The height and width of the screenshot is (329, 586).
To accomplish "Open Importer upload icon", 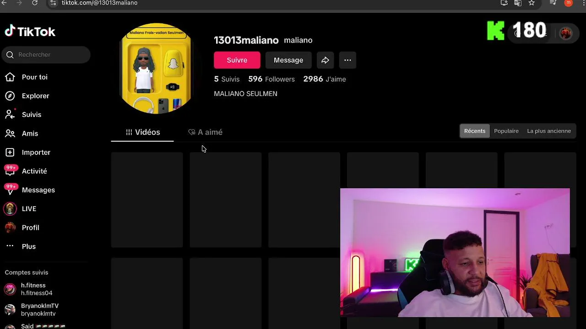I will (10, 152).
